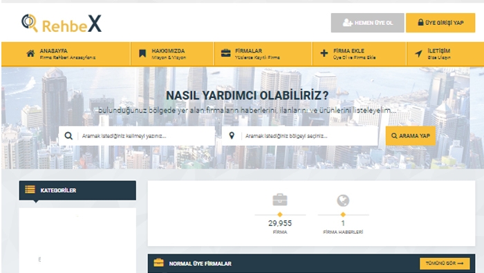This screenshot has width=484, height=273.
Task: Click the ARAMA YAP search button
Action: click(x=411, y=135)
